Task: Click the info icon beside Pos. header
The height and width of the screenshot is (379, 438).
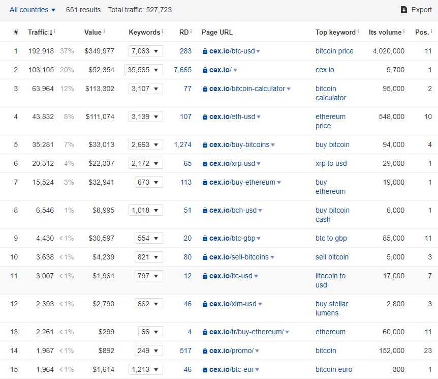Action: click(431, 31)
